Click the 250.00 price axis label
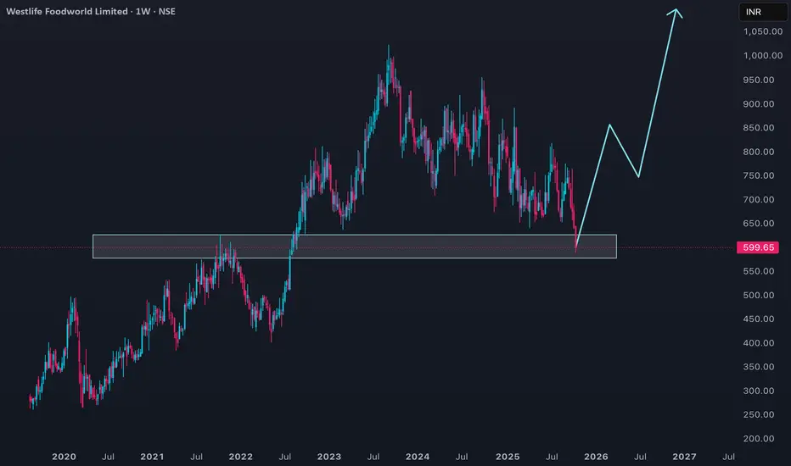Viewport: 791px width, 466px height. pyautogui.click(x=758, y=414)
